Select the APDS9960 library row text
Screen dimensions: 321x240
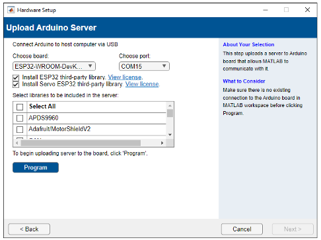pyautogui.click(x=44, y=118)
